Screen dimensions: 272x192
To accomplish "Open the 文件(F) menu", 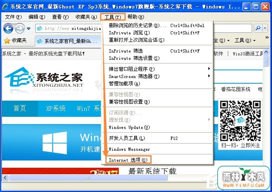I will pyautogui.click(x=13, y=17).
